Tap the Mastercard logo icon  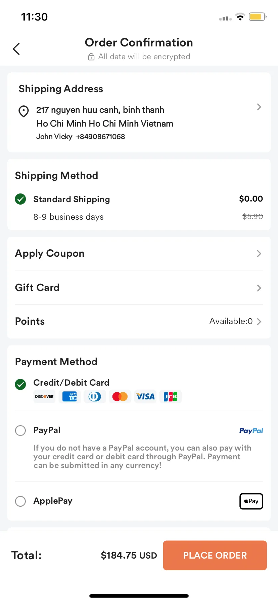coord(120,396)
